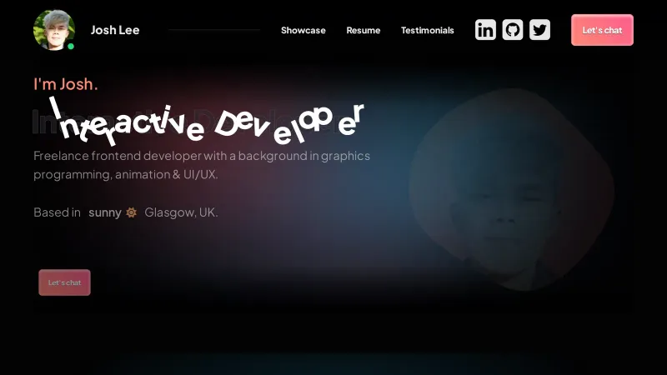Screen dimensions: 667x375
Task: Open the LinkedIn profile icon
Action: (485, 30)
